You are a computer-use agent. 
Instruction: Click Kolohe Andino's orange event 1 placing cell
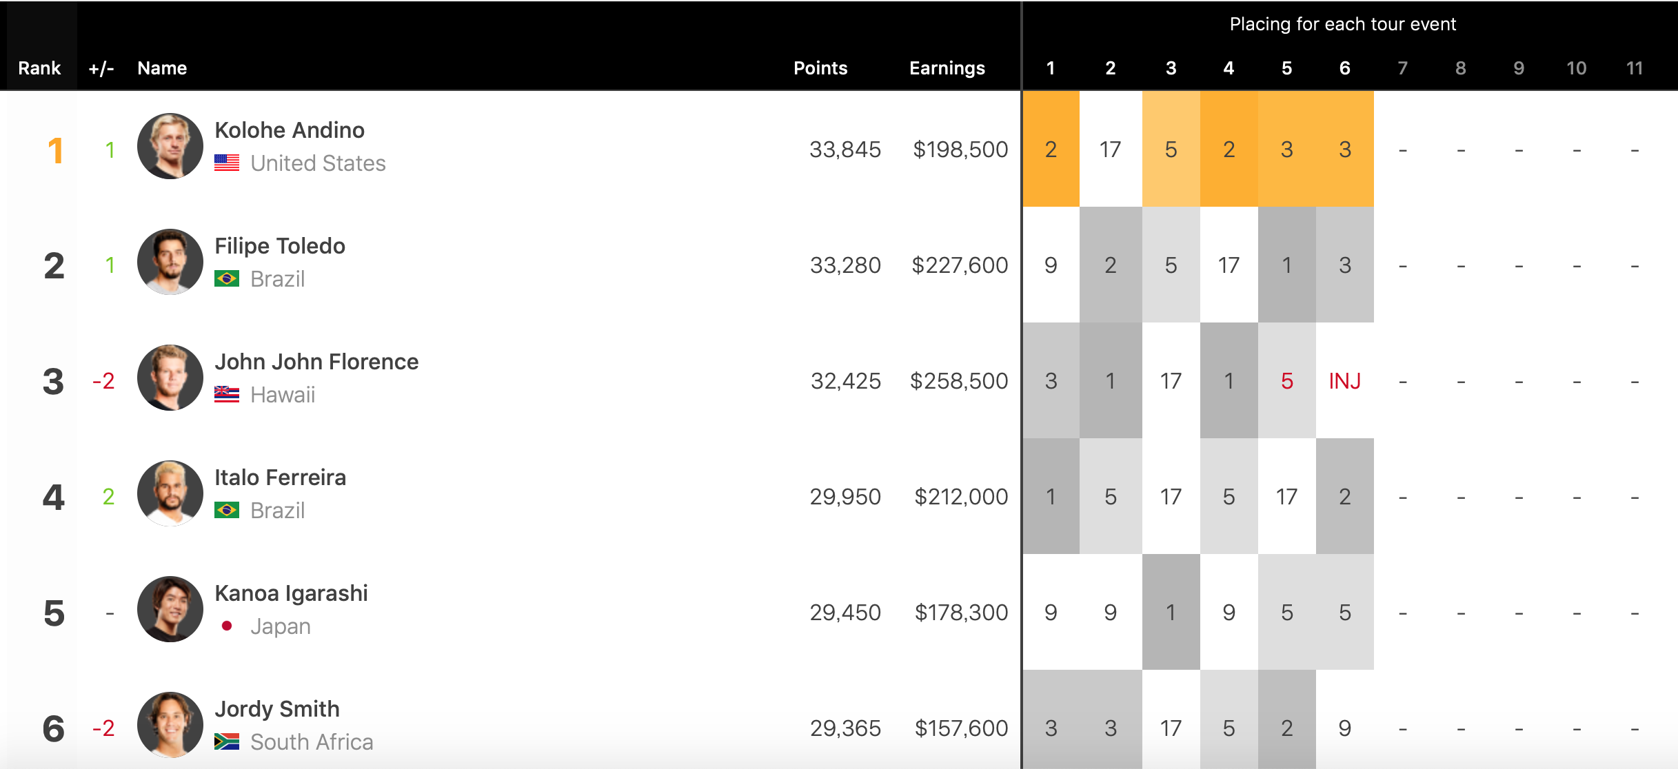(1051, 150)
